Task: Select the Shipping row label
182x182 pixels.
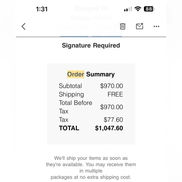Action: point(71,94)
